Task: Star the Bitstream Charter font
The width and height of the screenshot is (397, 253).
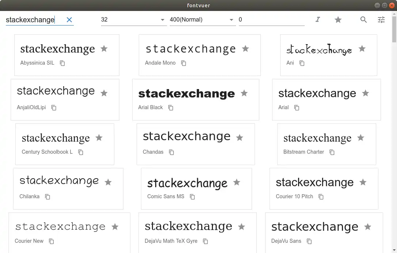Action: pos(360,138)
